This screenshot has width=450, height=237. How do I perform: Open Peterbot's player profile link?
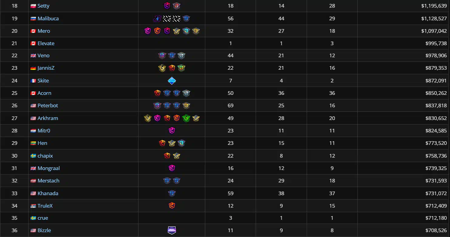(x=48, y=105)
